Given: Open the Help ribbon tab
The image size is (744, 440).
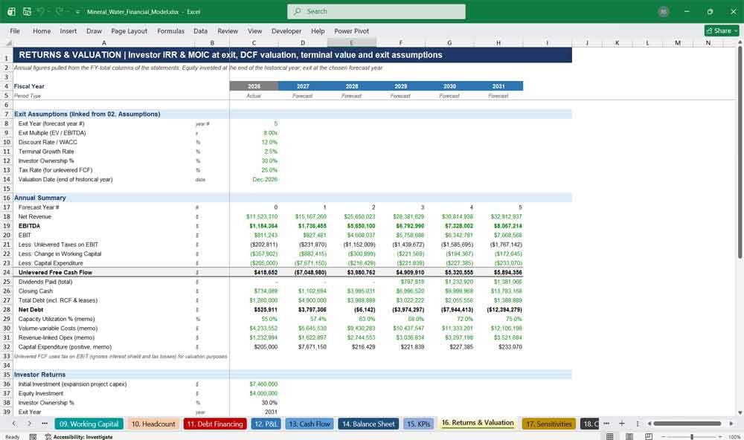Looking at the screenshot, I should 318,30.
